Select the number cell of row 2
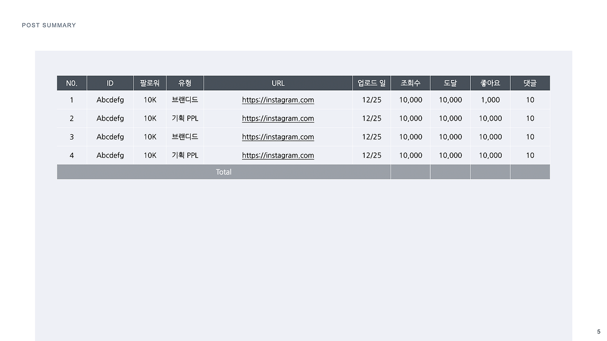This screenshot has height=341, width=607. [72, 118]
